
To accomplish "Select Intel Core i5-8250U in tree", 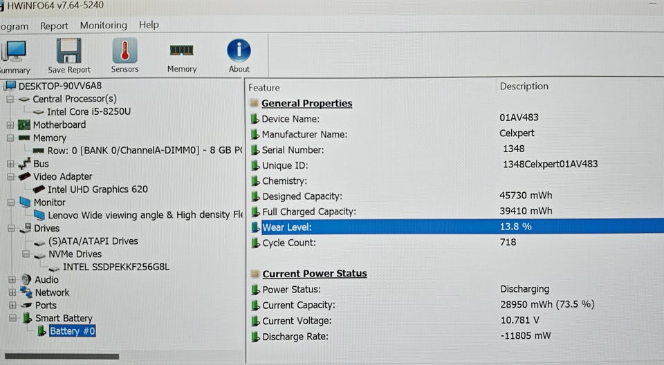I will coord(89,112).
